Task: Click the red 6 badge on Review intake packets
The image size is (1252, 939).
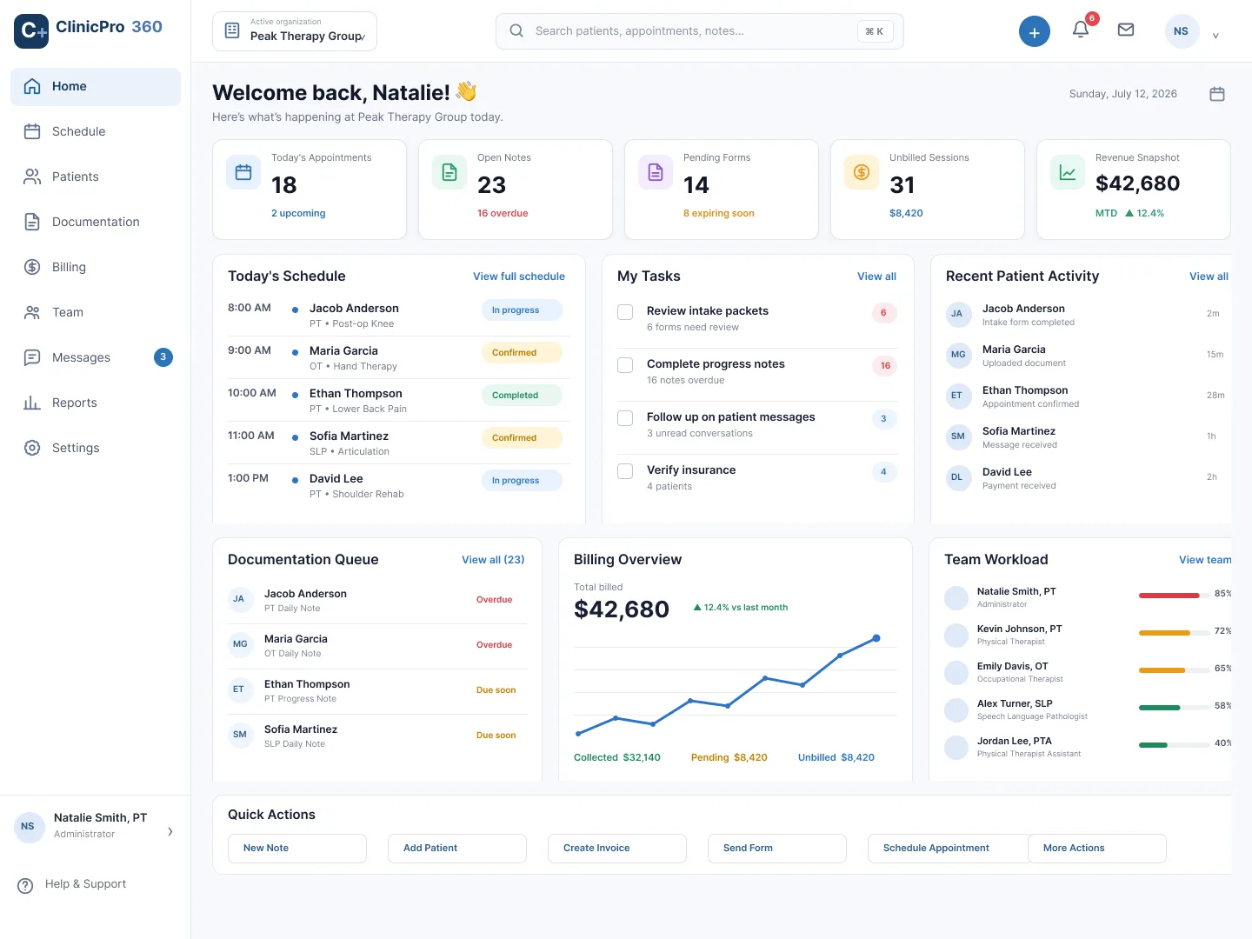Action: tap(883, 313)
